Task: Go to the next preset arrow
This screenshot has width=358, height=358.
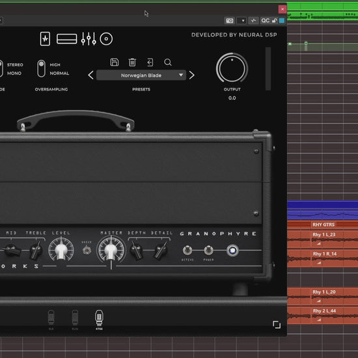Action: (192, 75)
